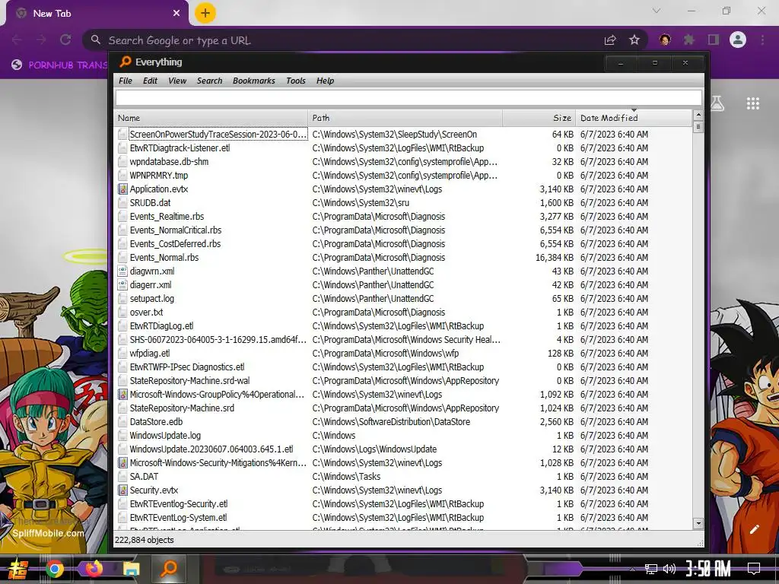Open Everything search from the taskbar

169,567
